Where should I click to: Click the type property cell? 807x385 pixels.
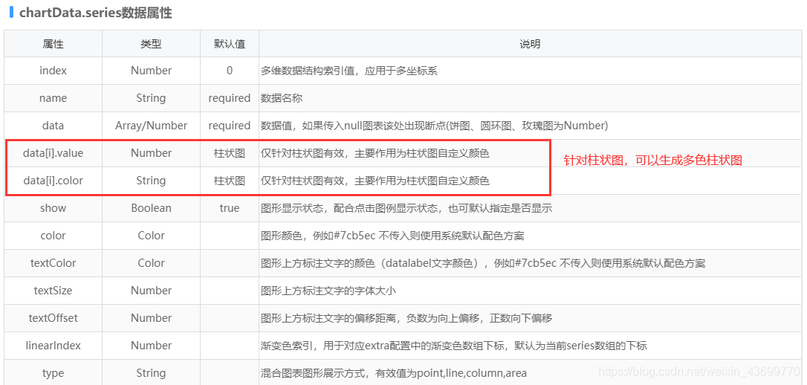(x=53, y=373)
